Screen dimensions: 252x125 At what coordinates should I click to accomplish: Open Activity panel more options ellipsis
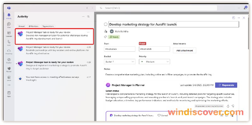pyautogui.click(x=83, y=17)
